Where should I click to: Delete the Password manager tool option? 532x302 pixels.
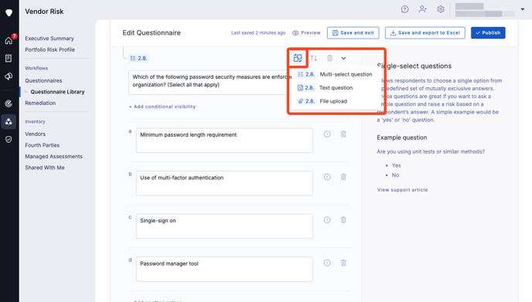[343, 263]
